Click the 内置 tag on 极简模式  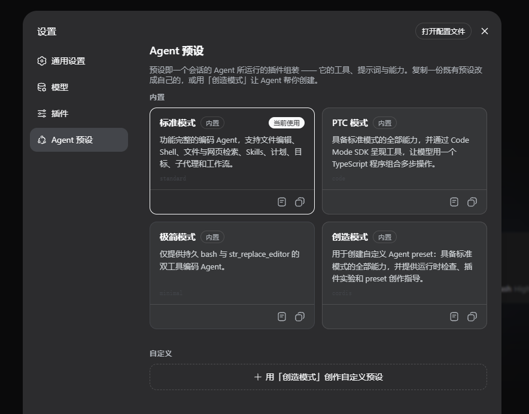[212, 237]
